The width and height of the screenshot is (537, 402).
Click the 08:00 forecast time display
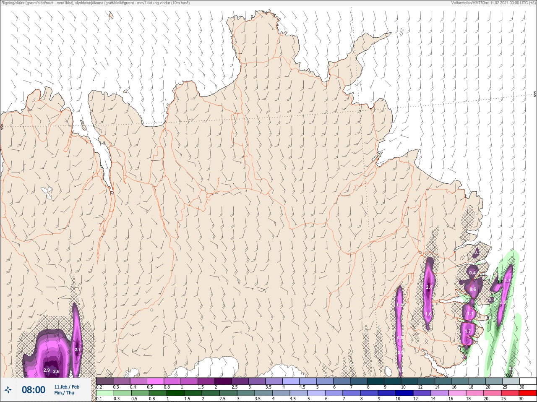click(34, 390)
